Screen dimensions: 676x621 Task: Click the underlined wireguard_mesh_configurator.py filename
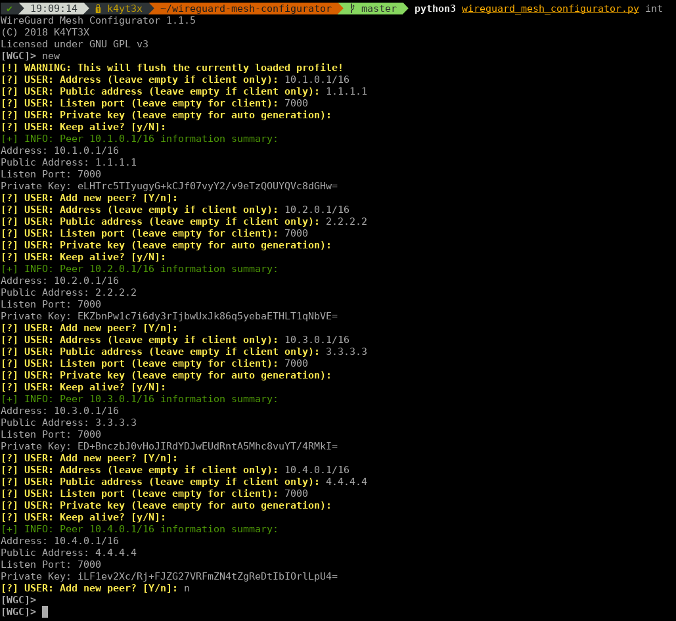pyautogui.click(x=550, y=9)
